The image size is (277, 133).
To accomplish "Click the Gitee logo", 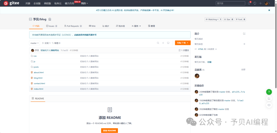I will point(12,3).
